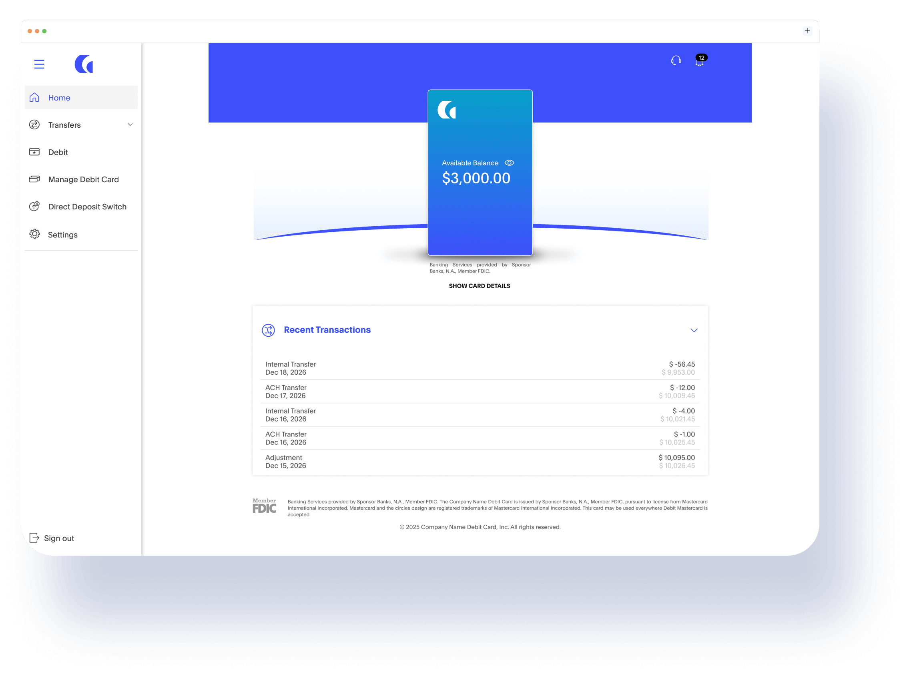
Task: Click the Debit card star icon
Action: click(35, 152)
